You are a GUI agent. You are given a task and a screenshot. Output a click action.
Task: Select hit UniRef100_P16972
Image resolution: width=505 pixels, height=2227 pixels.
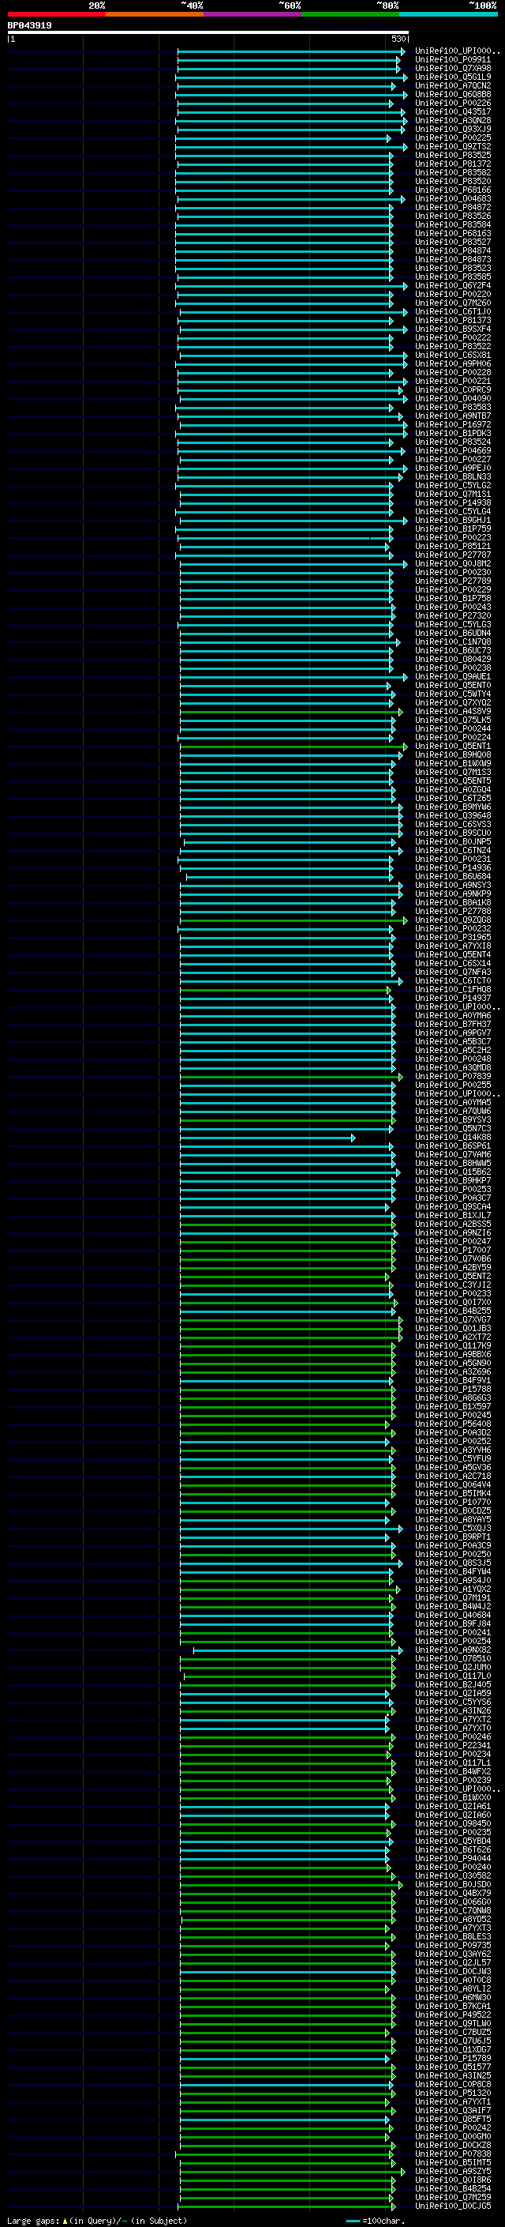click(x=453, y=425)
